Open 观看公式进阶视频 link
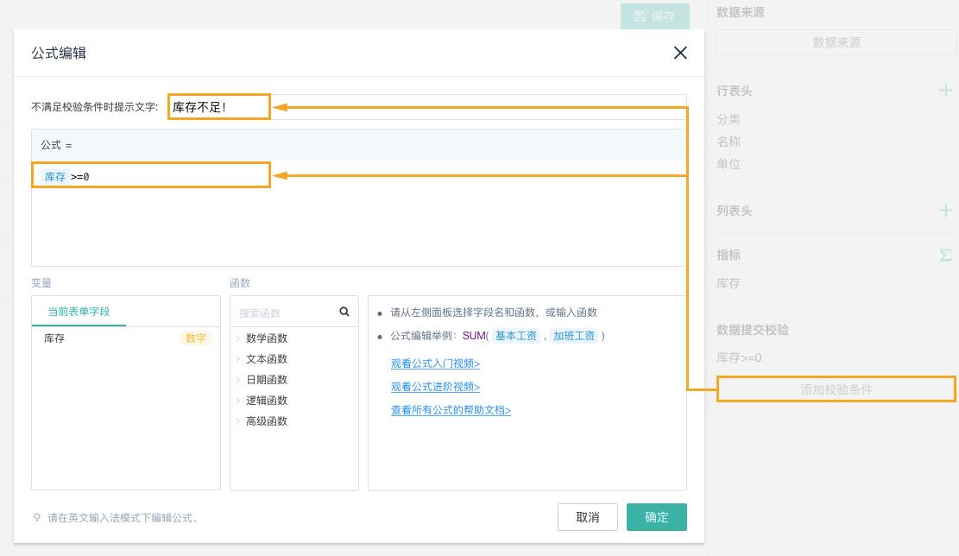The image size is (959, 556). tap(435, 387)
